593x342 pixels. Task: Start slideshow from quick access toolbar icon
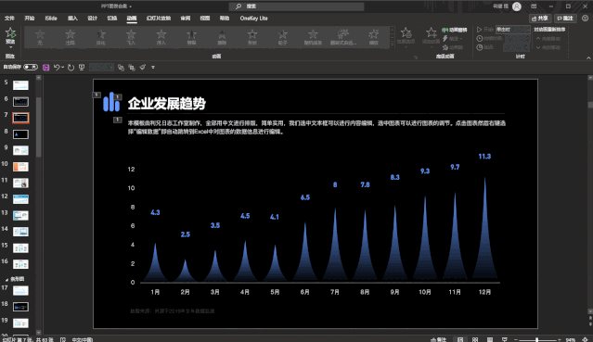[82, 68]
